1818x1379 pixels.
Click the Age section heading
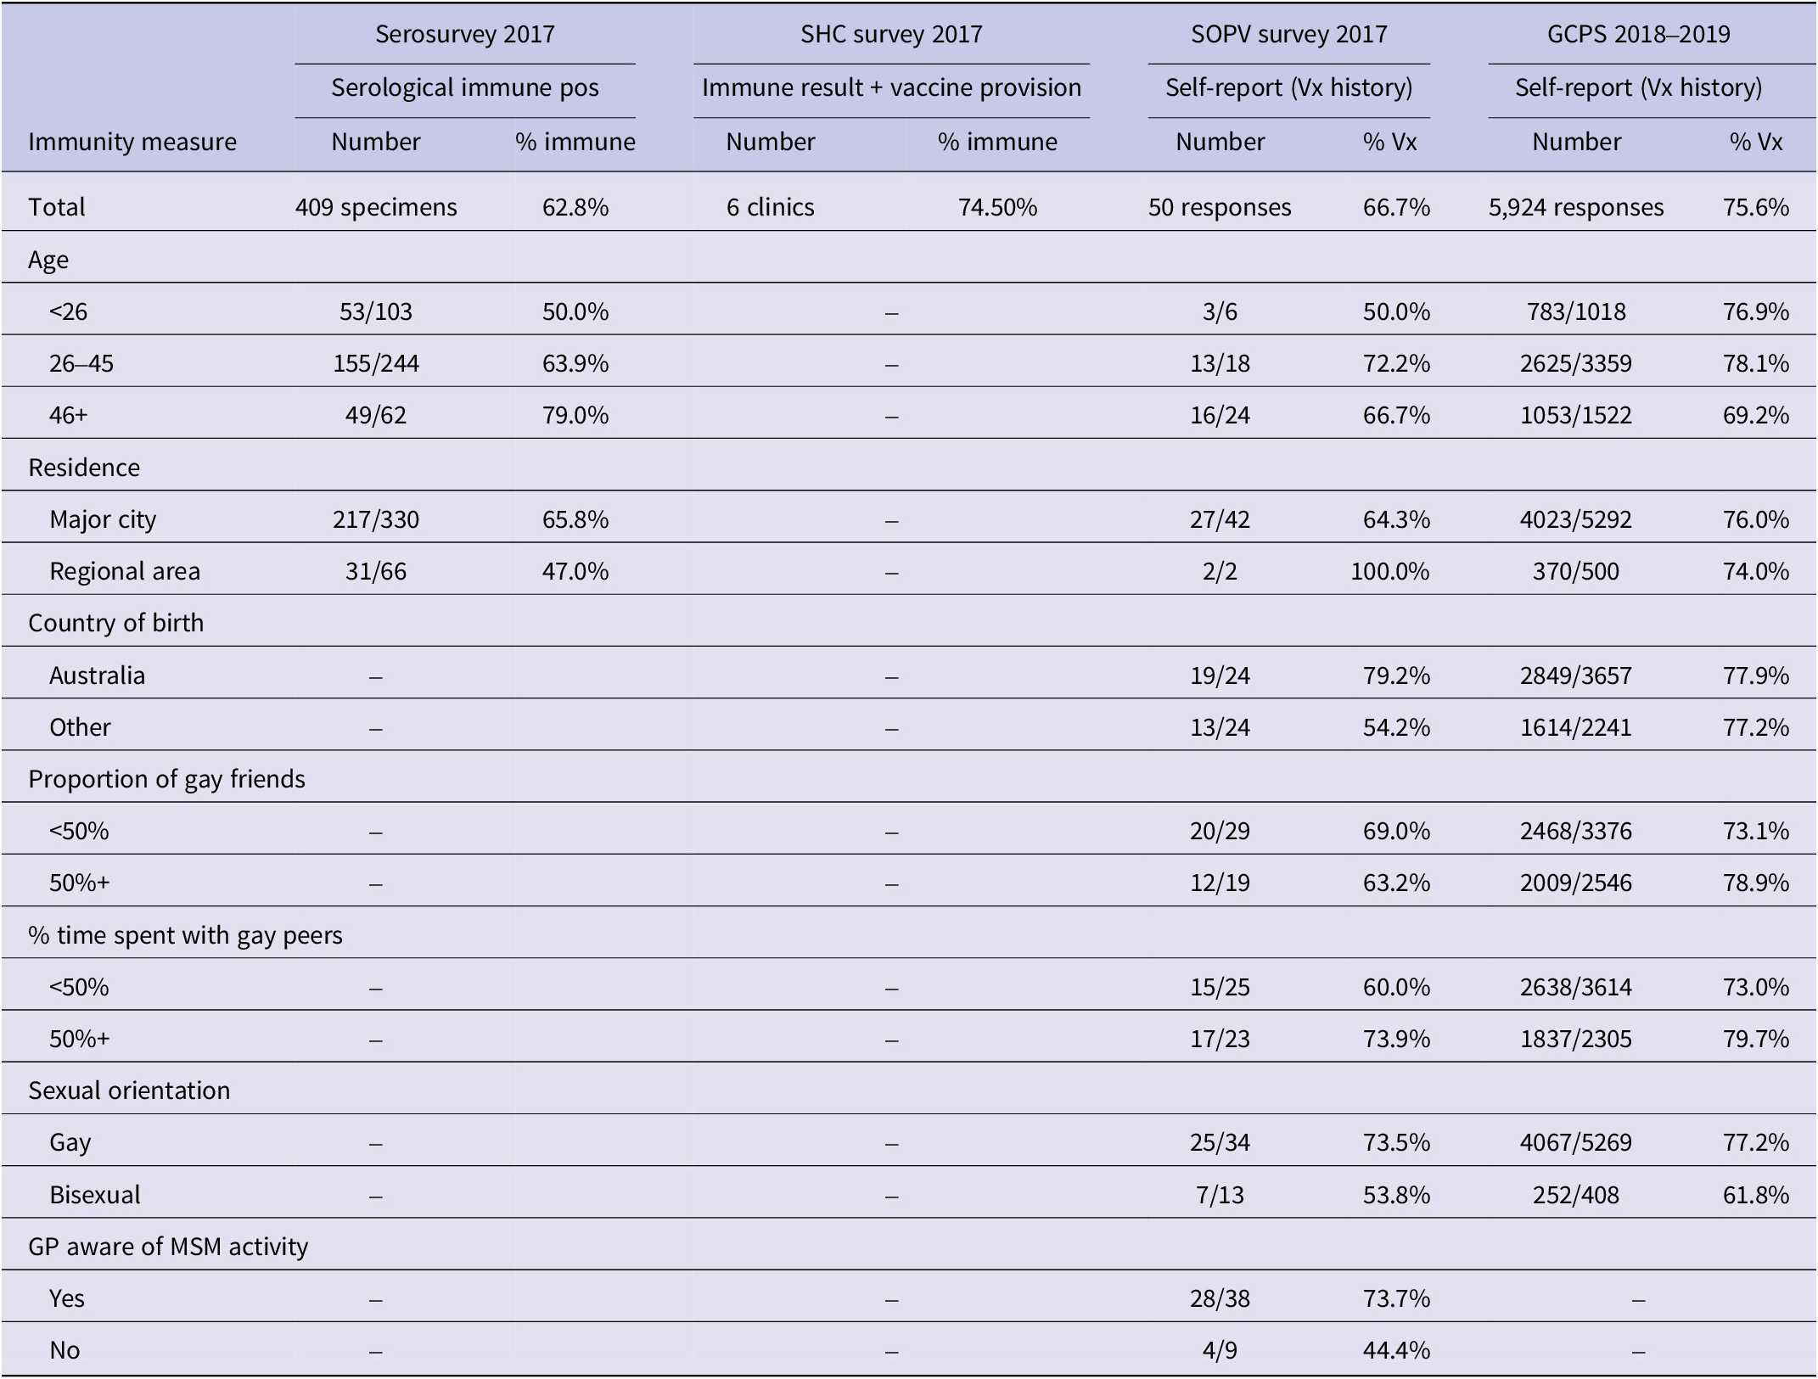point(48,260)
